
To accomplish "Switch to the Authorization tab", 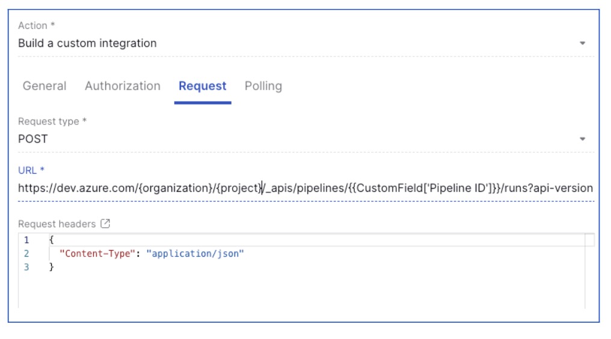I will [123, 86].
